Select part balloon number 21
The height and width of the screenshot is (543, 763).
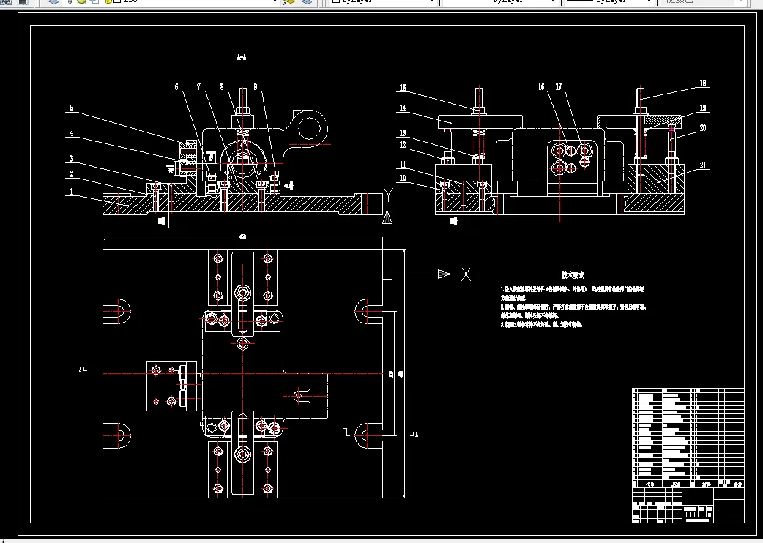pos(703,165)
